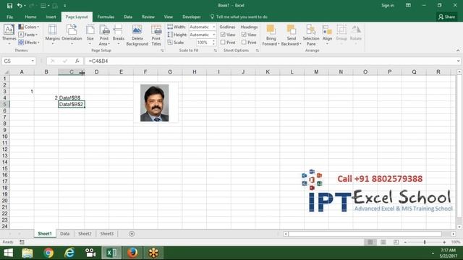Click the Save icon in Quick Access Toolbar

pos(9,5)
